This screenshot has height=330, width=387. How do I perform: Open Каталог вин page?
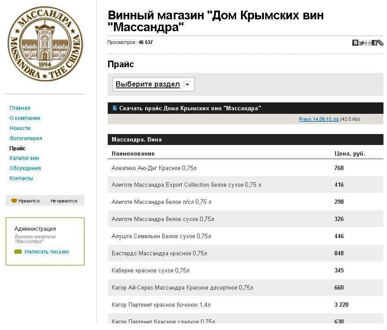24,158
